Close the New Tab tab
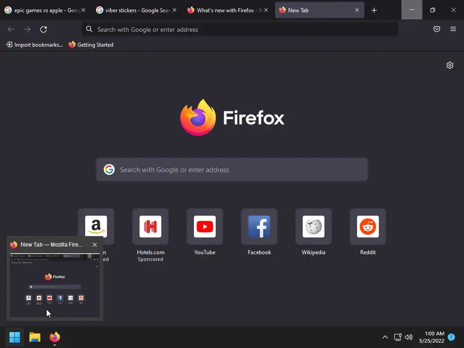 [357, 10]
